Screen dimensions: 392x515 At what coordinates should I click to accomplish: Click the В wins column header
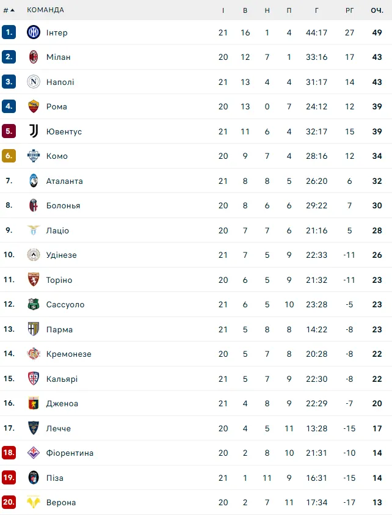point(245,10)
